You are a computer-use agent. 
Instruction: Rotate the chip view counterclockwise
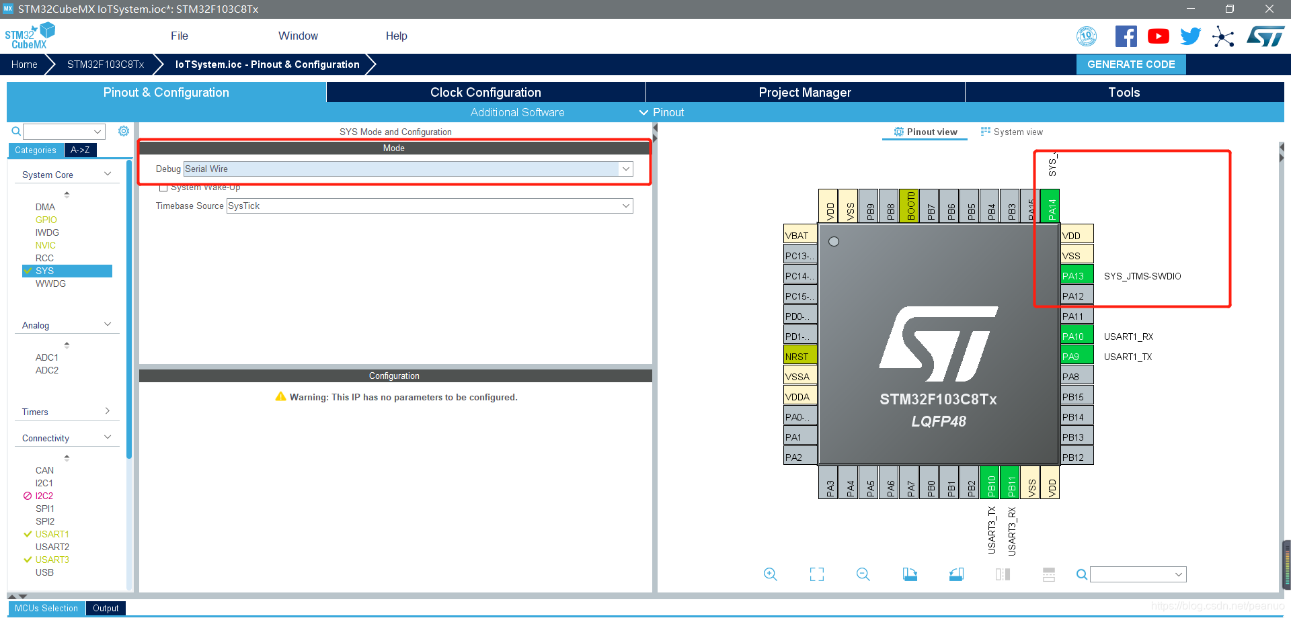[956, 574]
